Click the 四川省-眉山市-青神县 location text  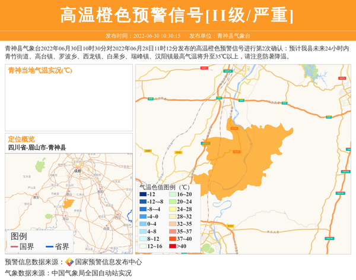(37, 147)
